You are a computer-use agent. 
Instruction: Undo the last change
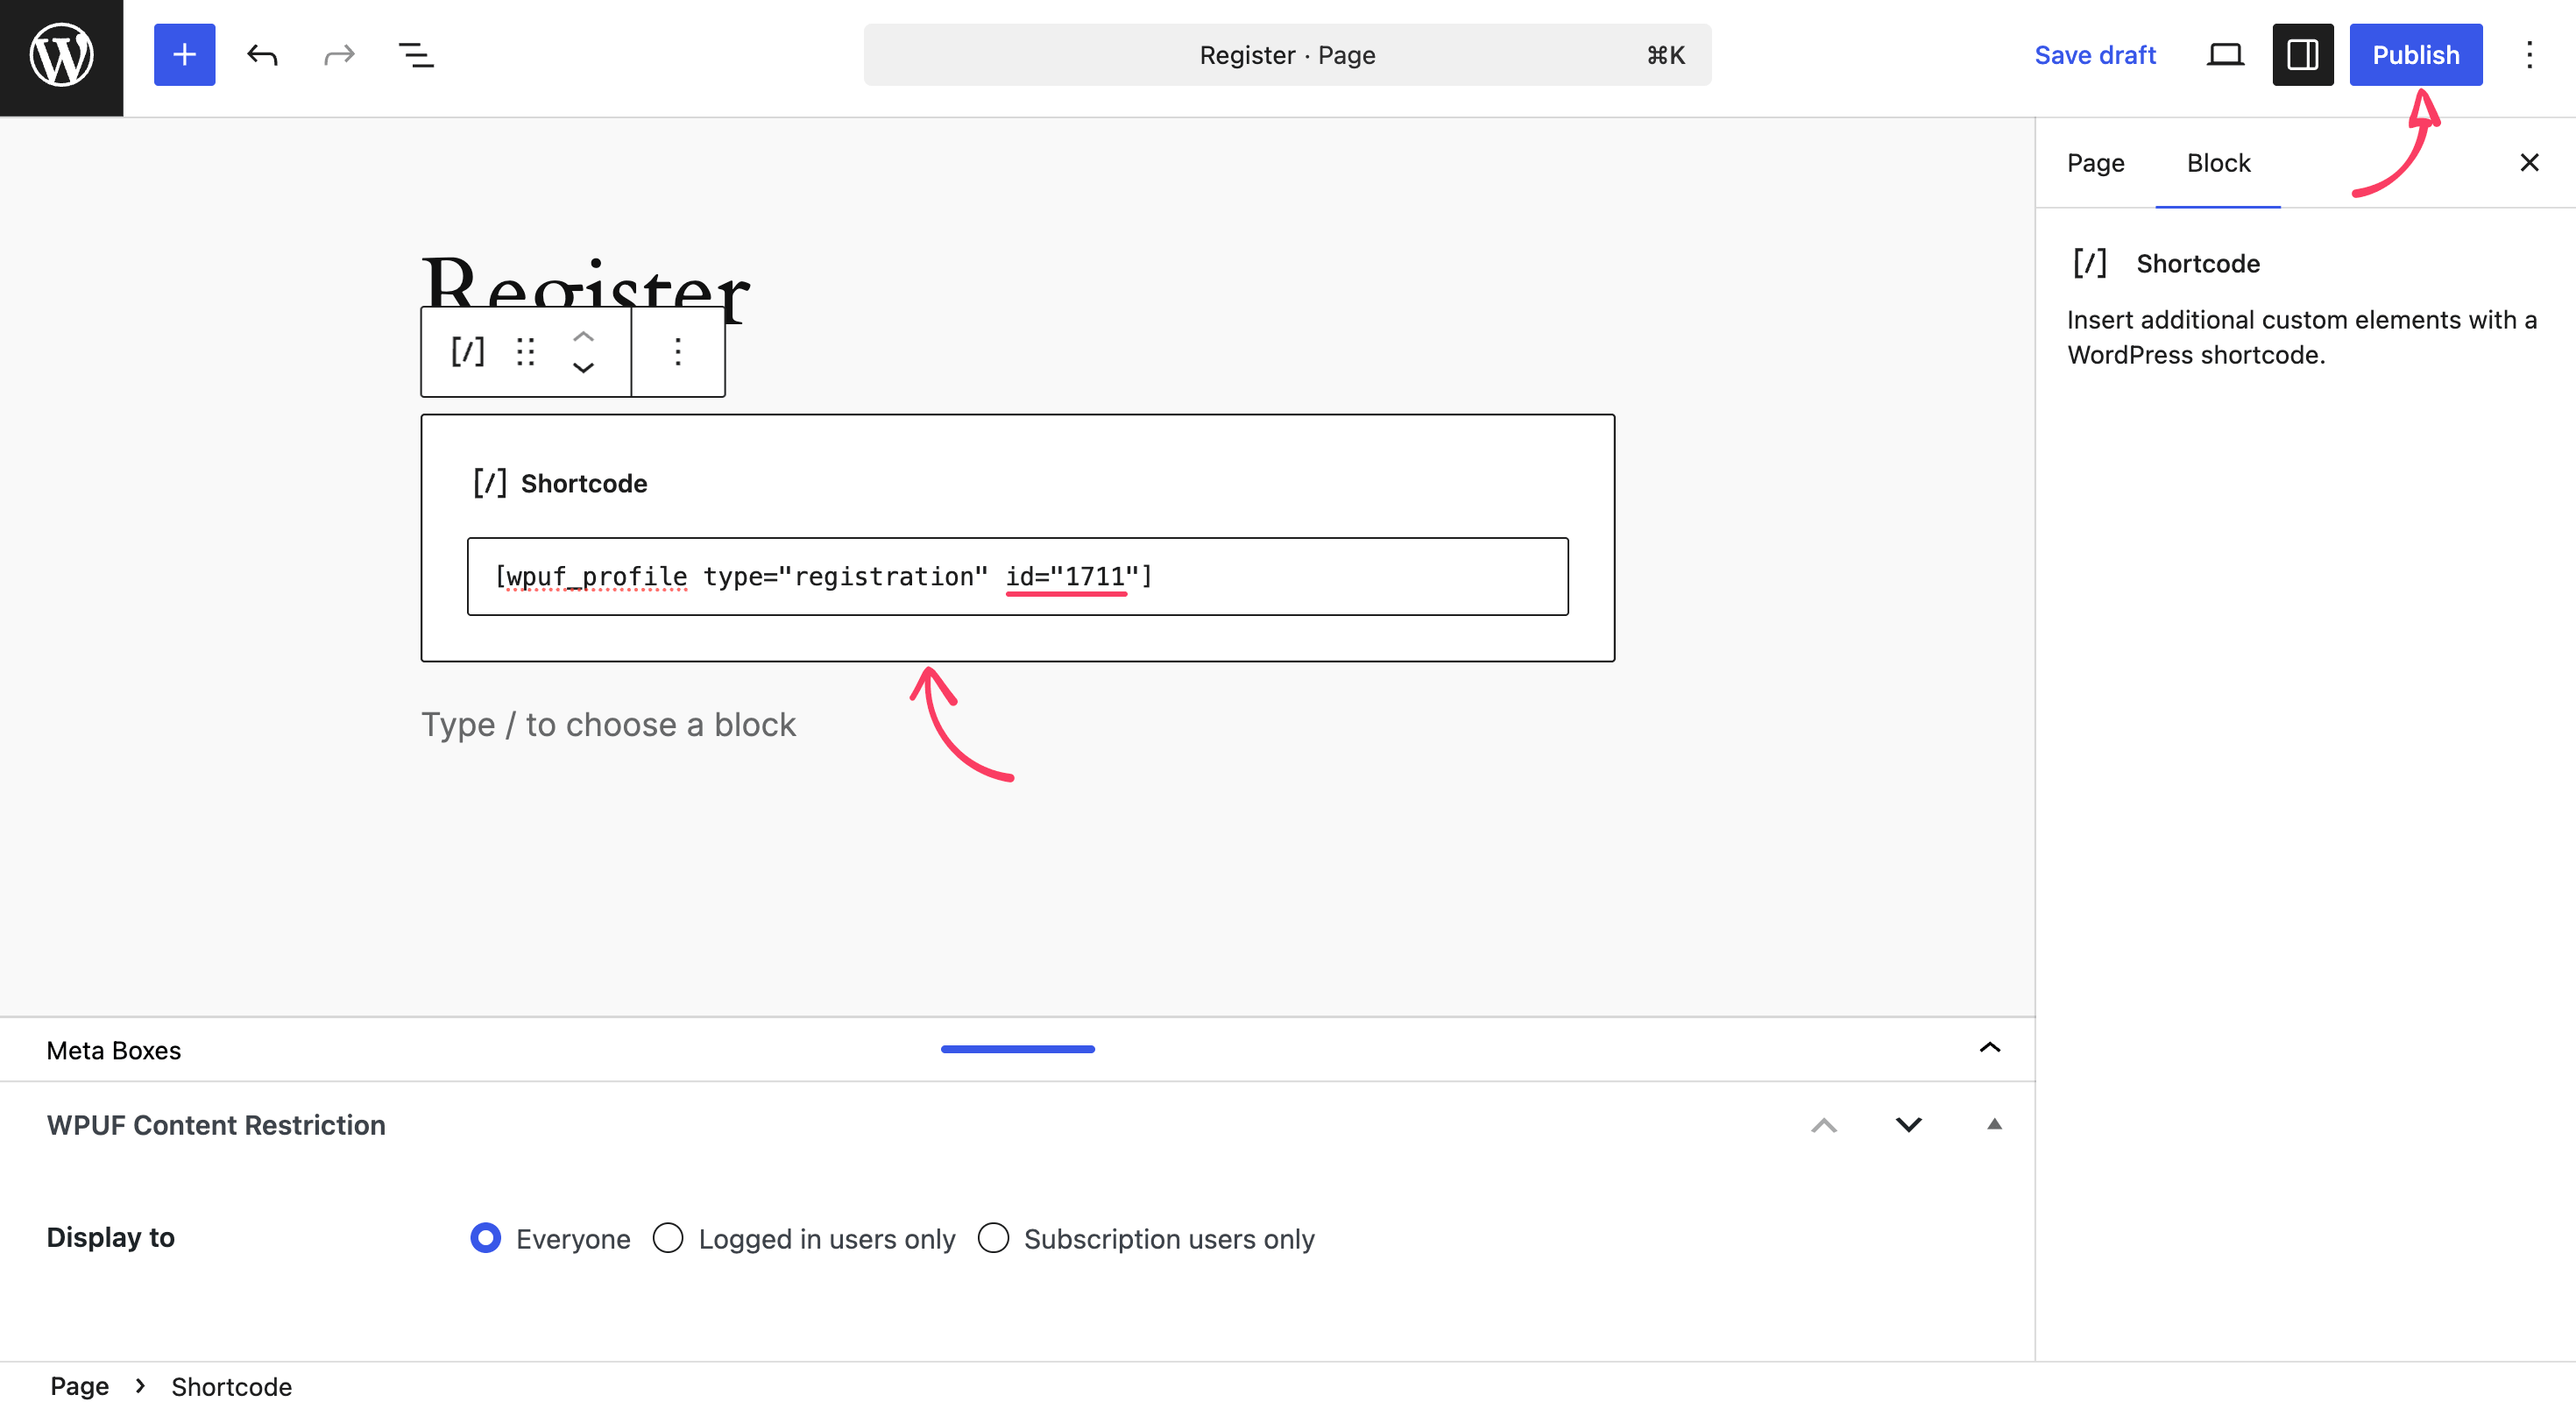pos(262,55)
